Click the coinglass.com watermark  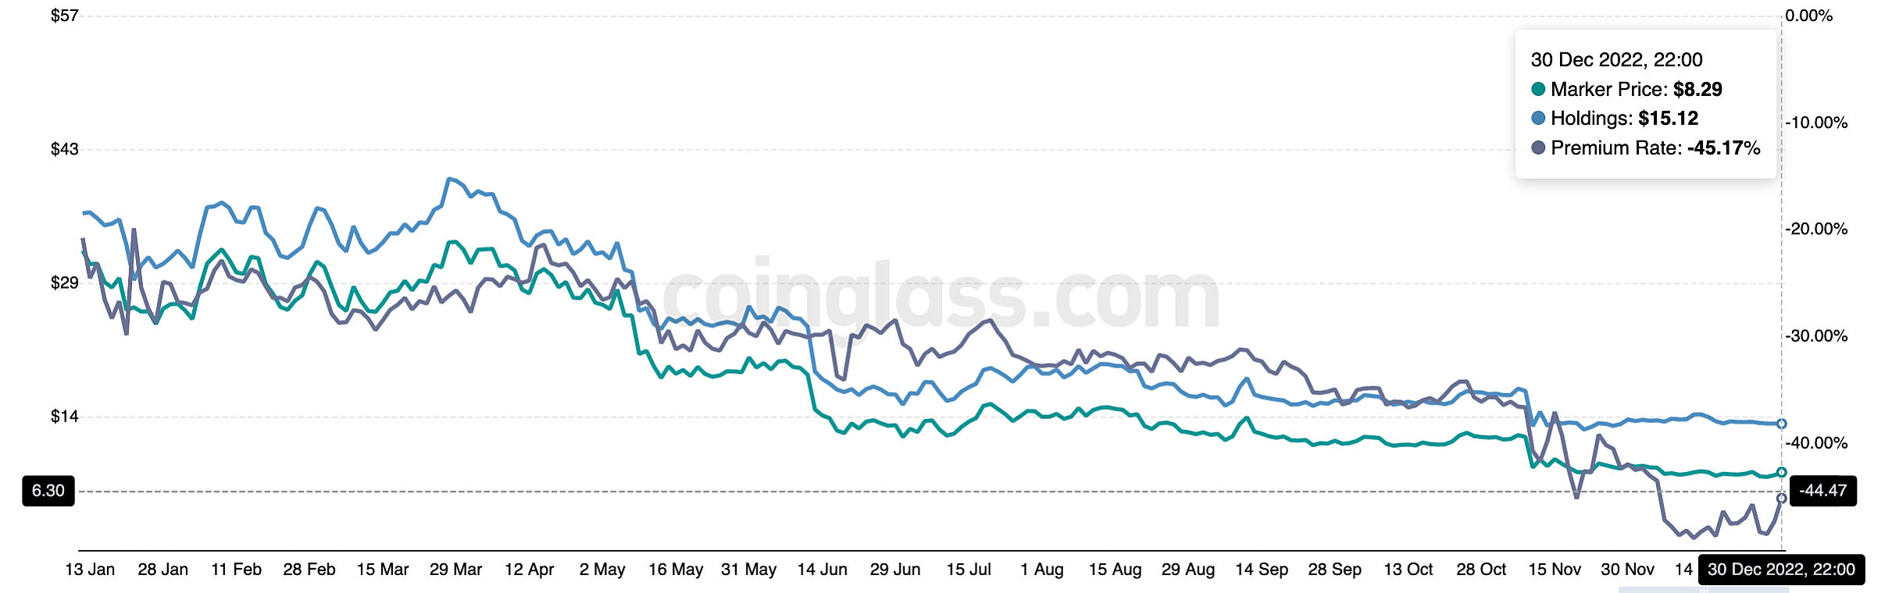[941, 298]
